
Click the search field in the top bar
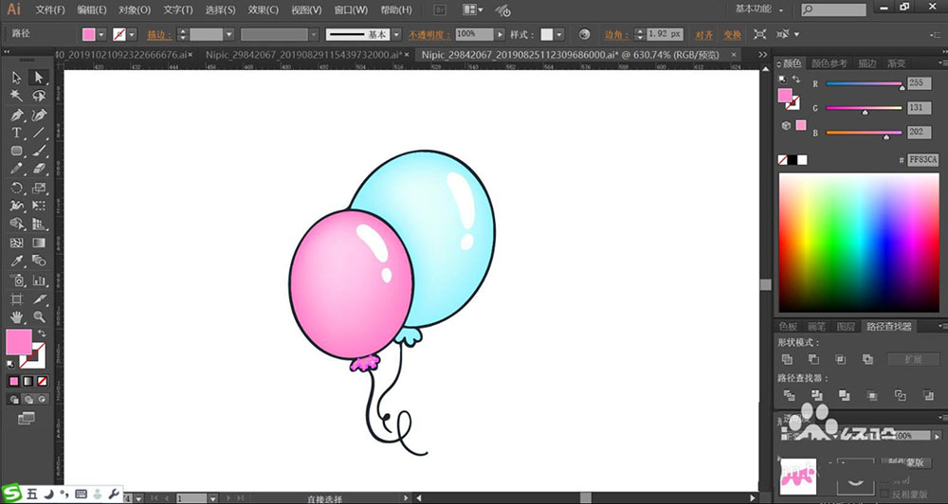point(833,10)
